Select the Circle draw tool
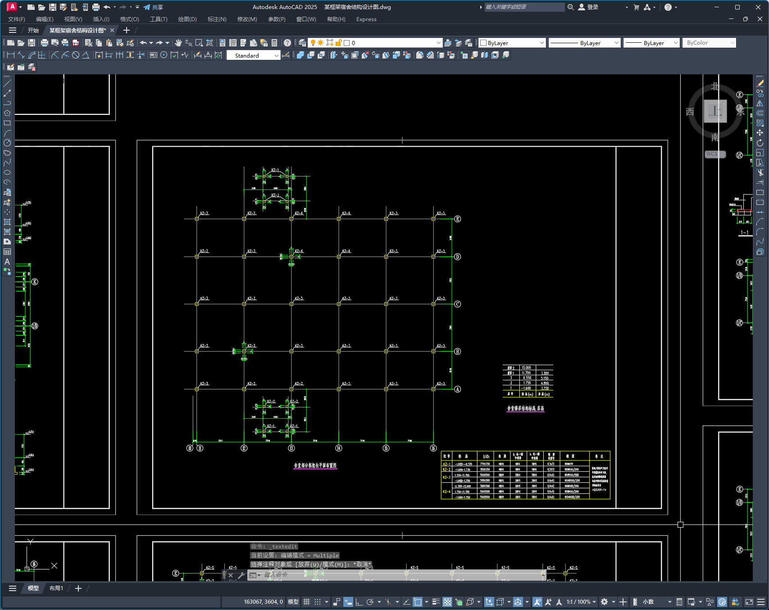Viewport: 769px width, 610px height. click(7, 143)
